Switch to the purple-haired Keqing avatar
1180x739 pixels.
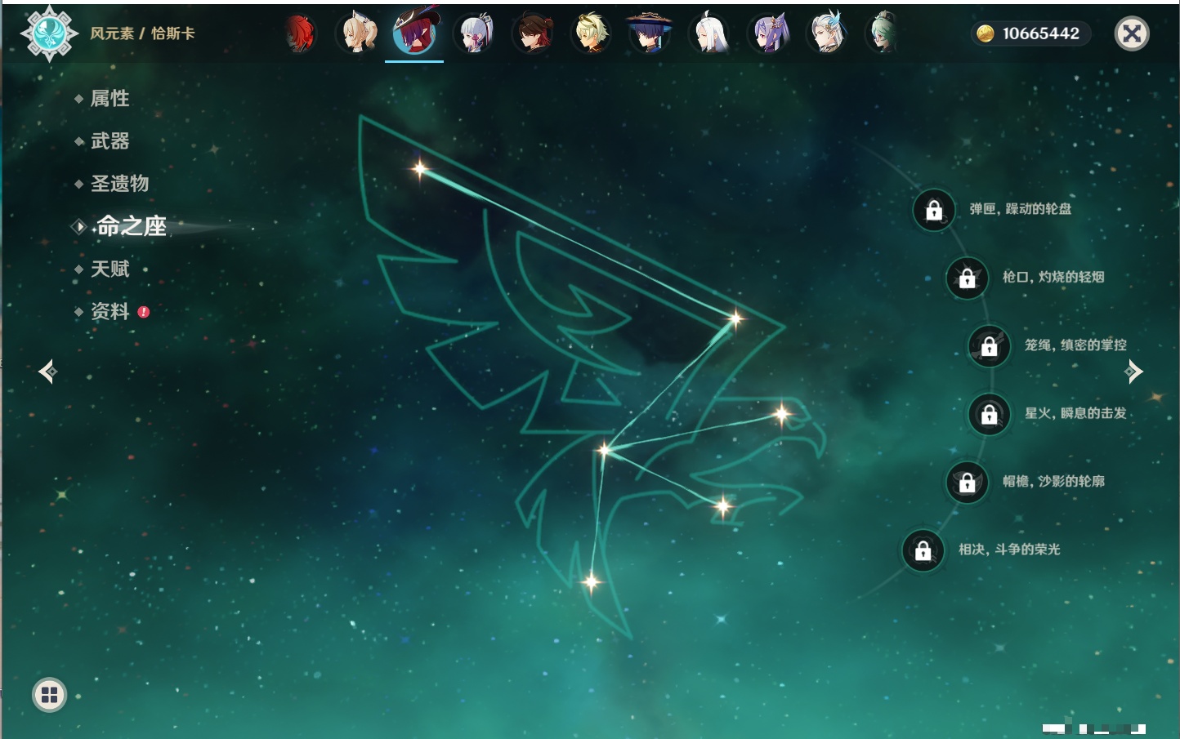pyautogui.click(x=768, y=33)
